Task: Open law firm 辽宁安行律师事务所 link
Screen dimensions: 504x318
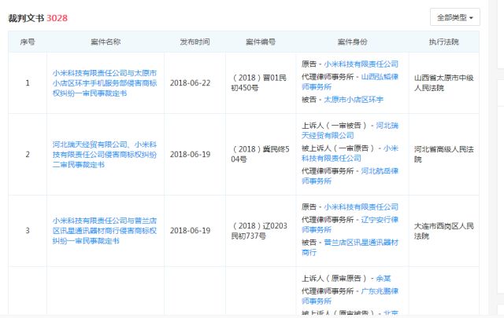Action: pos(350,225)
